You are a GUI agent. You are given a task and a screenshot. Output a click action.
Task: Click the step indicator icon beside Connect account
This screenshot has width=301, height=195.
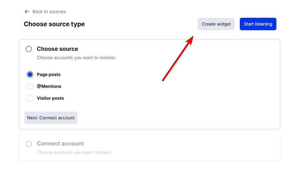tap(29, 144)
